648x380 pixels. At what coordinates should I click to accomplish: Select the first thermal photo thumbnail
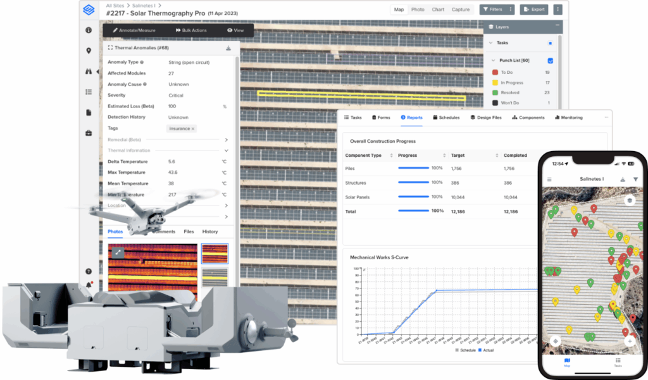[215, 254]
